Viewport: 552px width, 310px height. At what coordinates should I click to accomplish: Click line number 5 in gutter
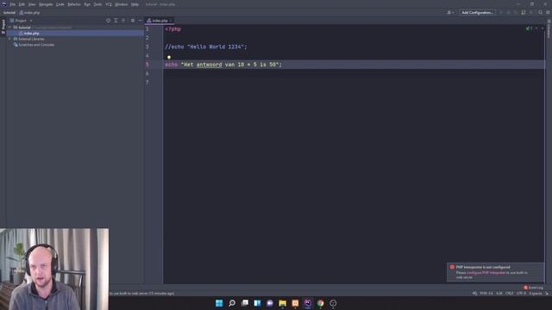147,65
